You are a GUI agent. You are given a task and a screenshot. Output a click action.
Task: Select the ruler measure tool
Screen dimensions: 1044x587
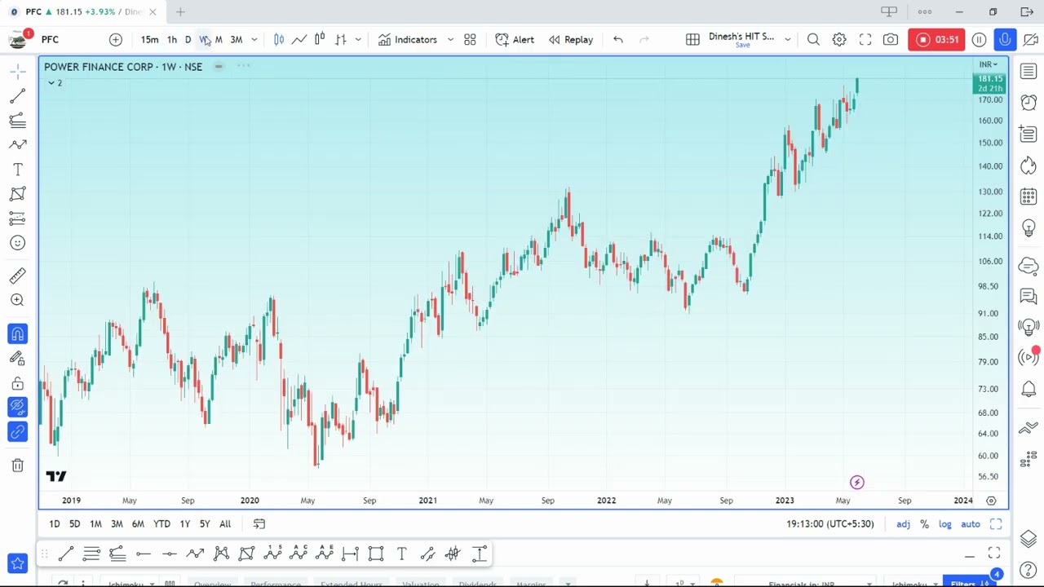pos(17,276)
